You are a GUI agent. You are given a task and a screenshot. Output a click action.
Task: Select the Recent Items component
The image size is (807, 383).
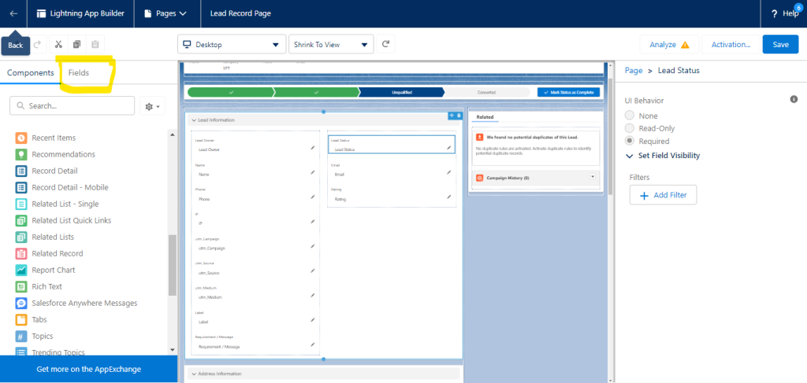tap(54, 138)
